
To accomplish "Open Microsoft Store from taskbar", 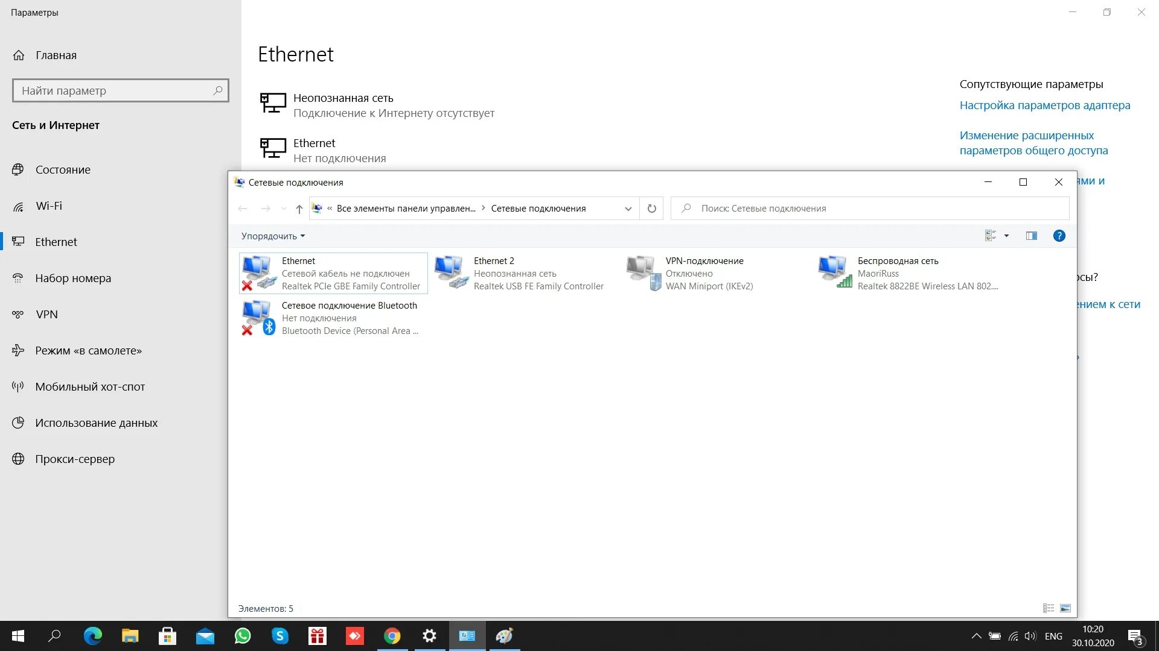I will tap(167, 636).
